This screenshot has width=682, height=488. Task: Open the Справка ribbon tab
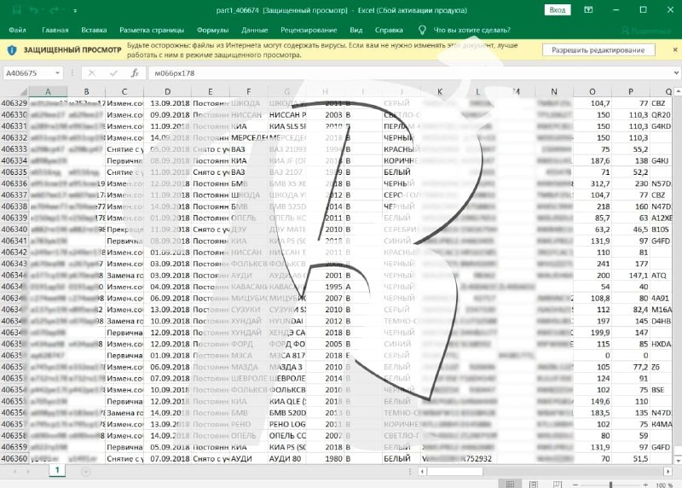[389, 30]
